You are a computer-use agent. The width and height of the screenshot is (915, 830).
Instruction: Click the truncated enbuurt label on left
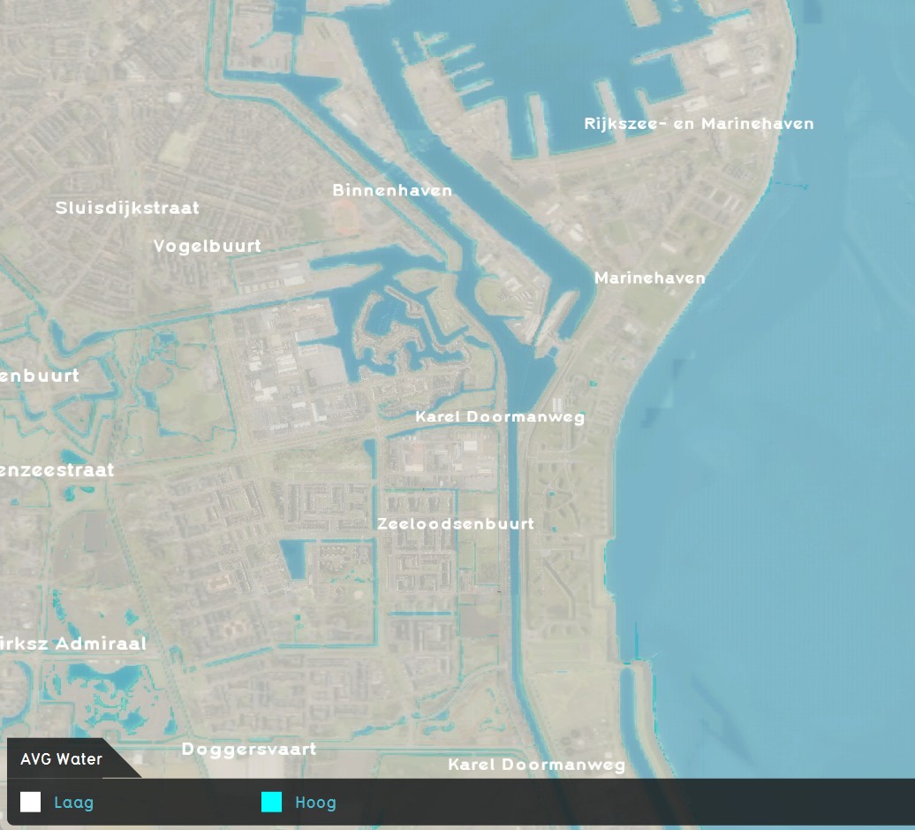click(39, 376)
